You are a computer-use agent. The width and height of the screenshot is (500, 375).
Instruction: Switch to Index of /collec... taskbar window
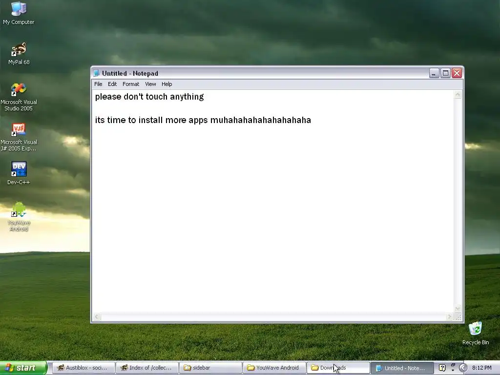146,368
